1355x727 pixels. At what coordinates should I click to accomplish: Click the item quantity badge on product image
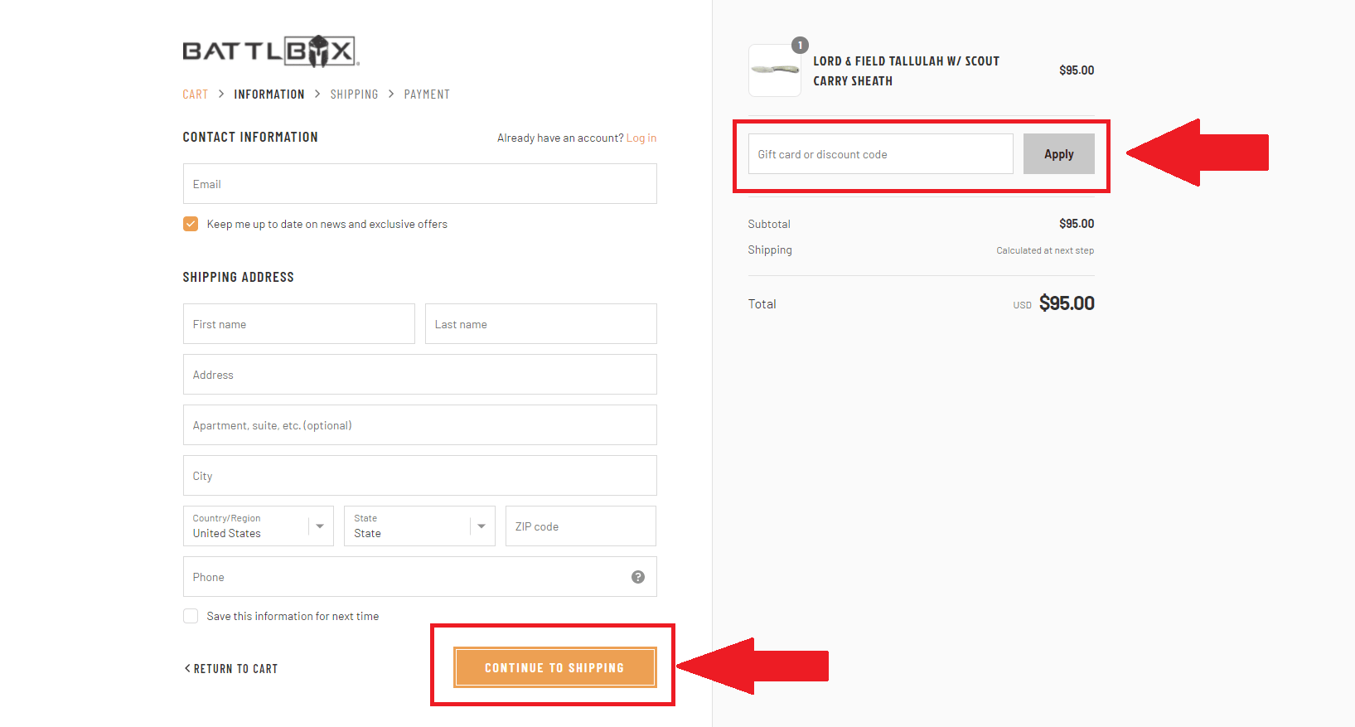click(800, 46)
